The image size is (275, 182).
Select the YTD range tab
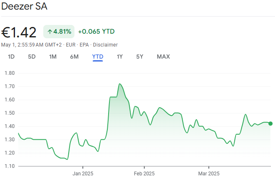coord(98,57)
